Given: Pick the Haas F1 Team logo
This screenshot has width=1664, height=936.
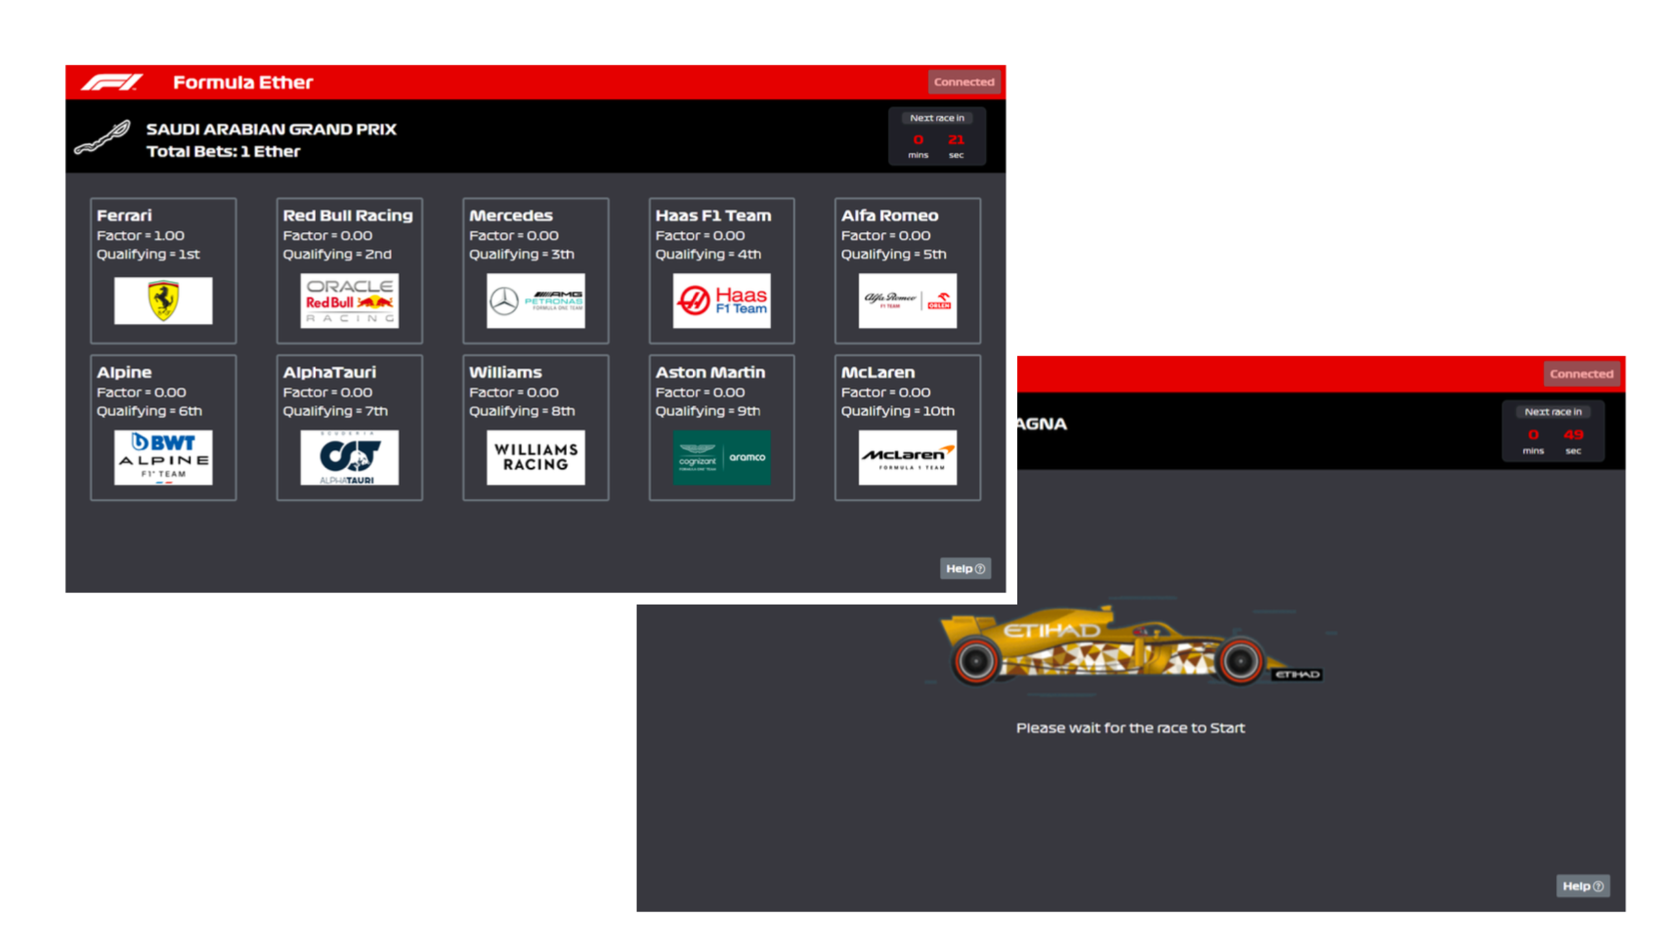Looking at the screenshot, I should click(721, 300).
